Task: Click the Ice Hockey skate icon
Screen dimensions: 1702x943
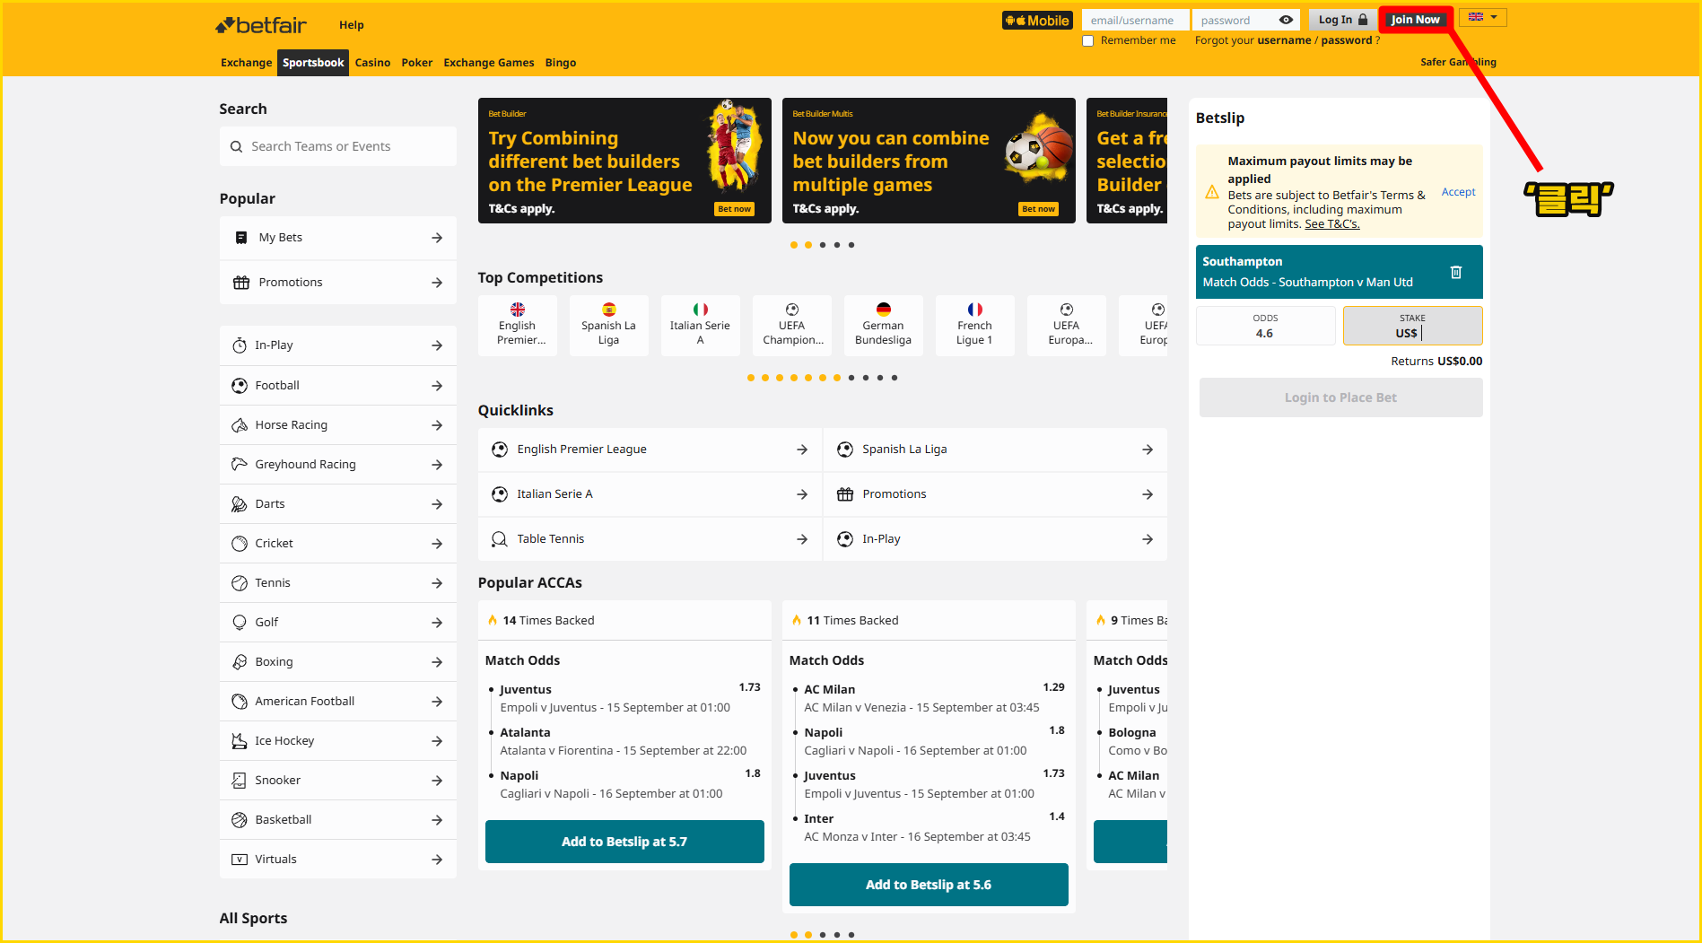Action: [240, 741]
